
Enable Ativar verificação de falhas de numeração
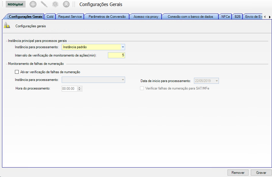click(x=17, y=72)
